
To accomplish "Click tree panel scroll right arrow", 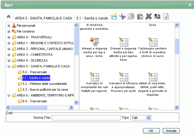I will coord(71,107).
